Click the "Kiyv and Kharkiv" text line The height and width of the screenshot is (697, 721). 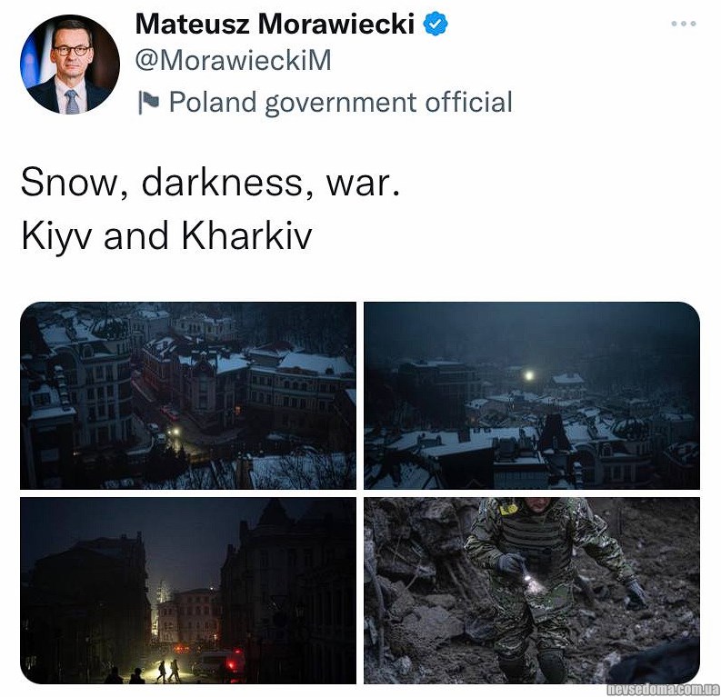pos(166,236)
